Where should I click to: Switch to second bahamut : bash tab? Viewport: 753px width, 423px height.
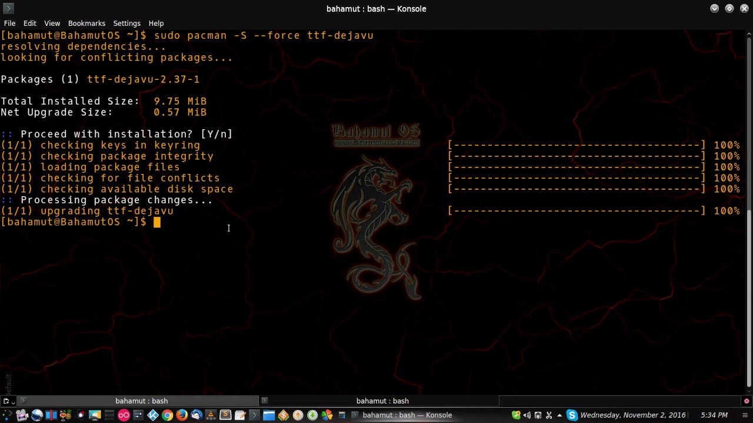tap(382, 401)
